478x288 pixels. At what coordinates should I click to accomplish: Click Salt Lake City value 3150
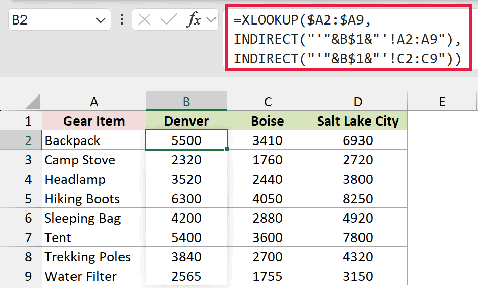357,276
